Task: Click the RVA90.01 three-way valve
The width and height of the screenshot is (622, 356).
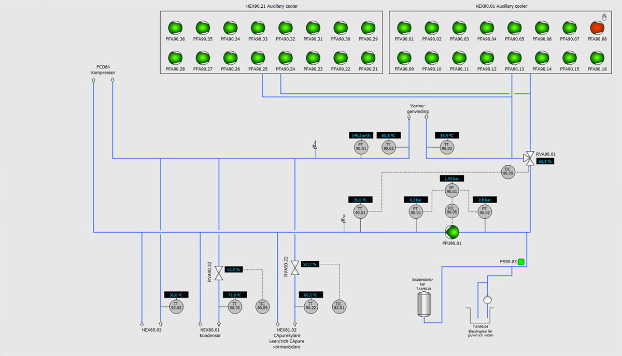Action: point(530,158)
